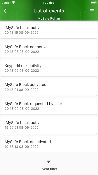Tap the MySafe Rohan subtitle
The image size is (98, 175).
tap(49, 18)
